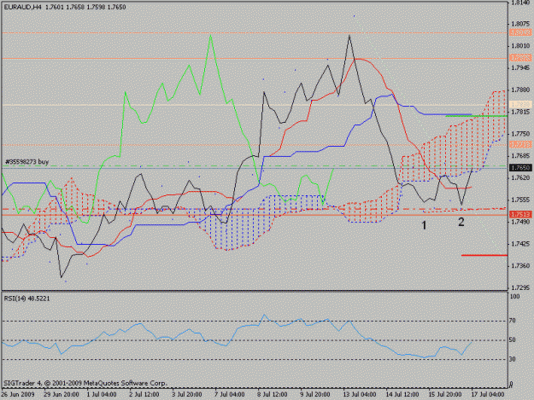Click the SIGTrader 4 MetaQuotes copyright text
The height and width of the screenshot is (400, 534).
point(85,383)
